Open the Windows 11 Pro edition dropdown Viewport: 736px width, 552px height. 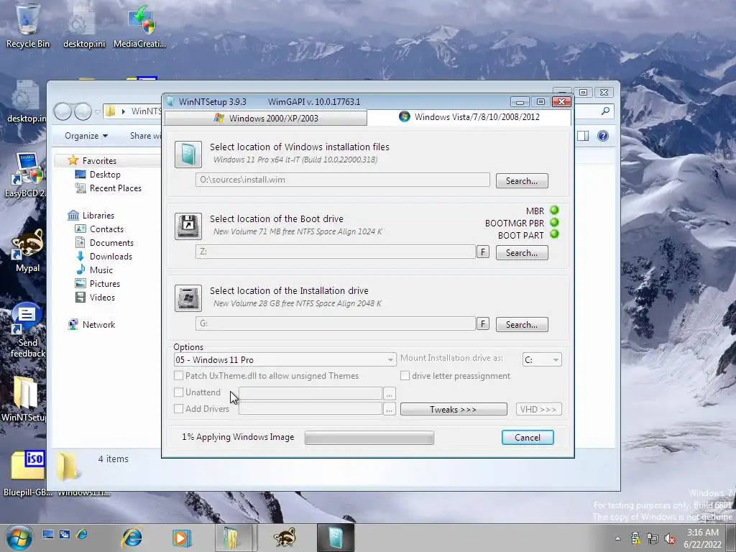(x=285, y=360)
